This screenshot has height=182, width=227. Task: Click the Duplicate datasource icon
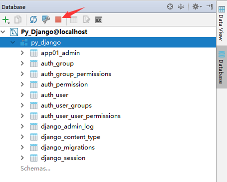(18, 19)
